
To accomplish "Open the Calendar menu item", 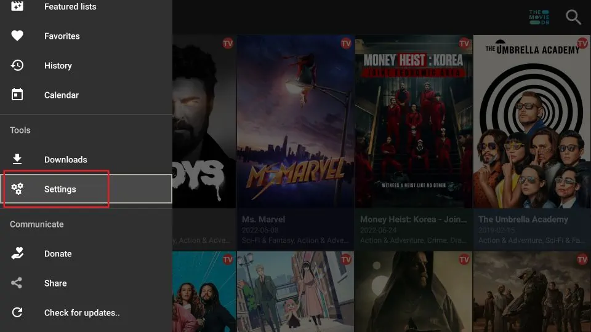I will pos(86,95).
